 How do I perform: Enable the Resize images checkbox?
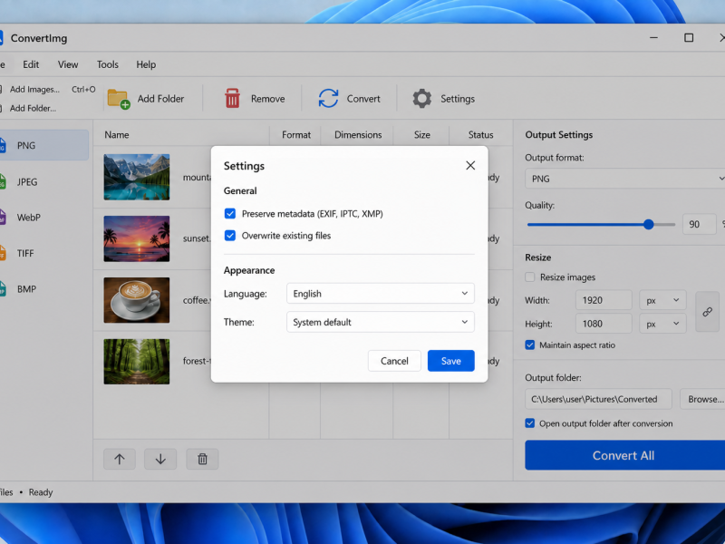click(x=530, y=277)
